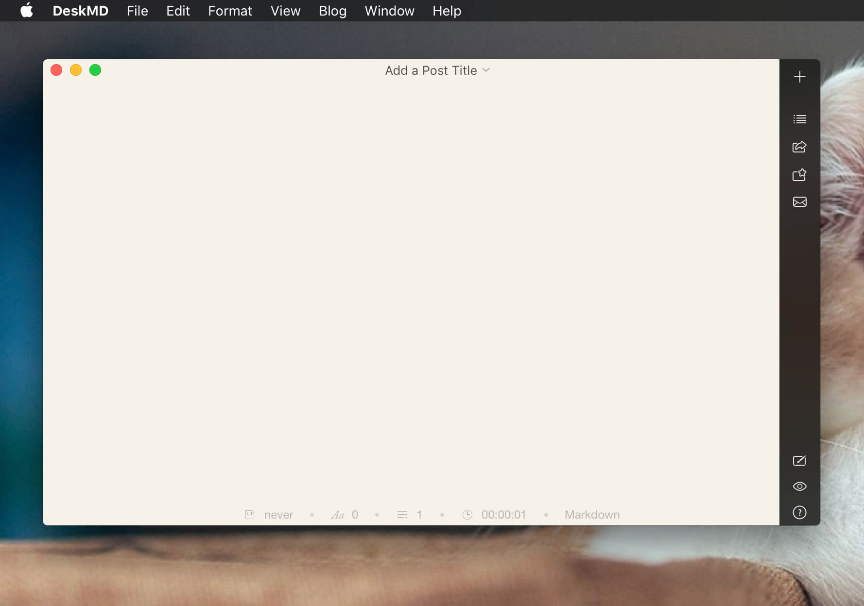Viewport: 864px width, 606px height.
Task: Click the clock timer icon in the status bar
Action: click(x=467, y=515)
